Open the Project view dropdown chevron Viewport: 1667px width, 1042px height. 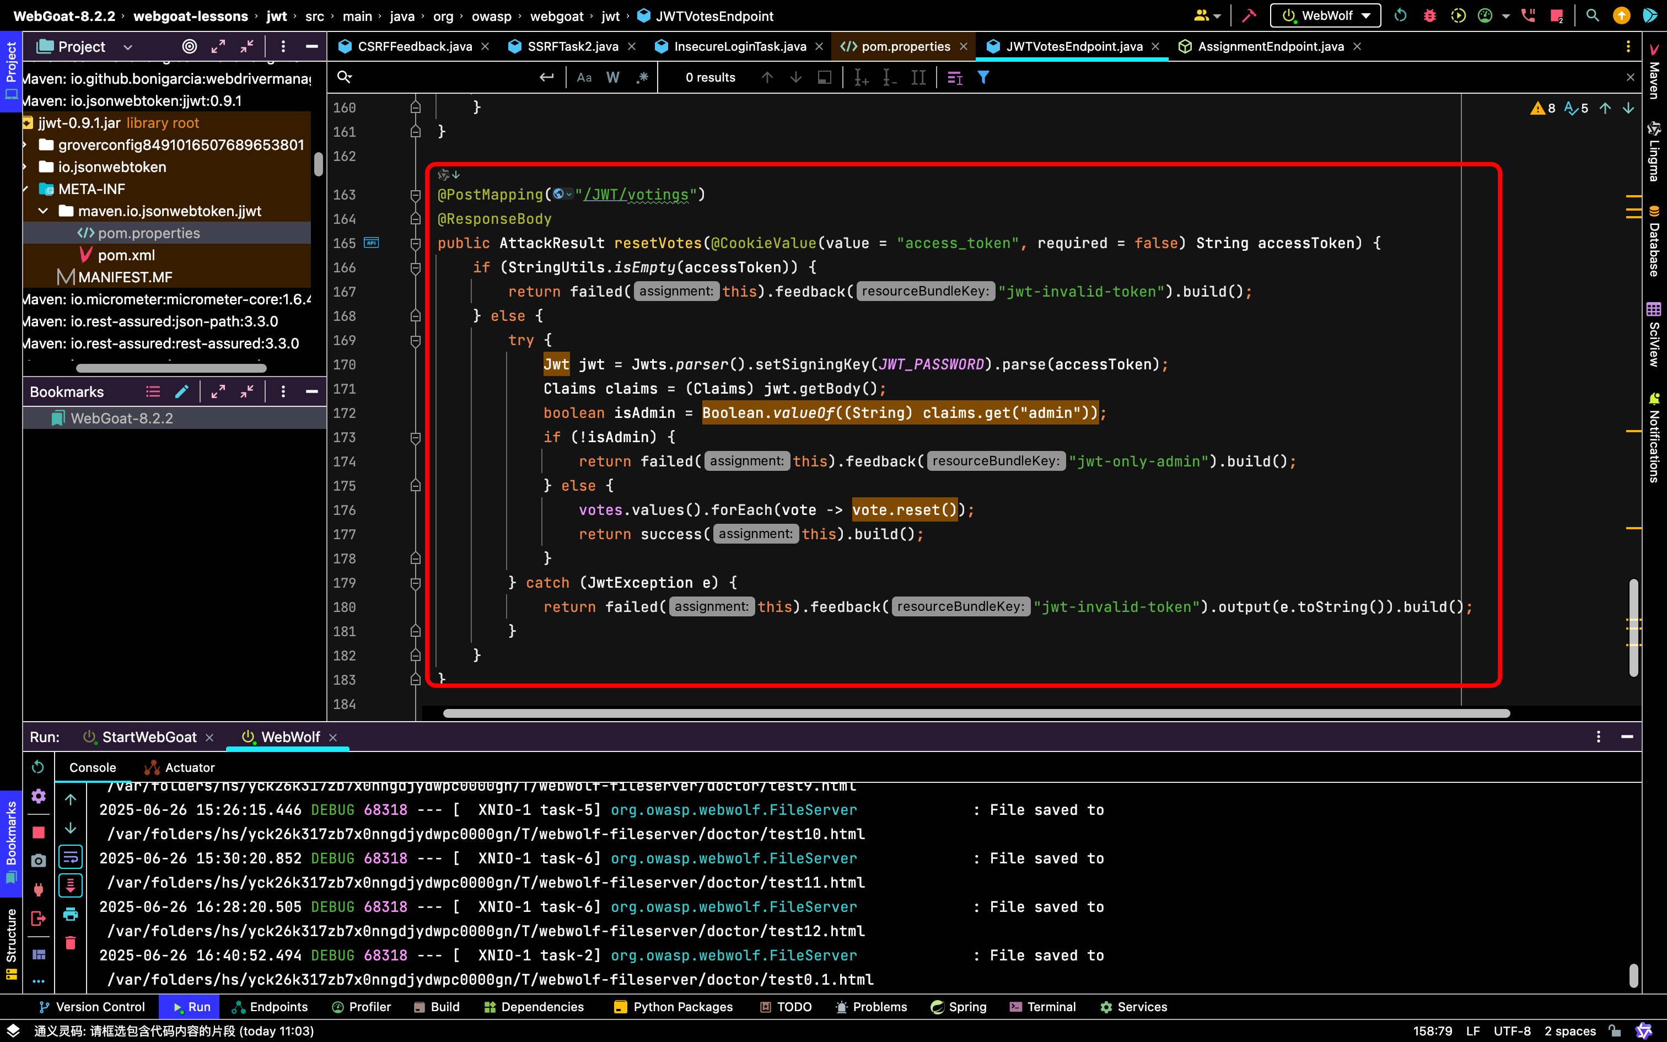tap(127, 47)
